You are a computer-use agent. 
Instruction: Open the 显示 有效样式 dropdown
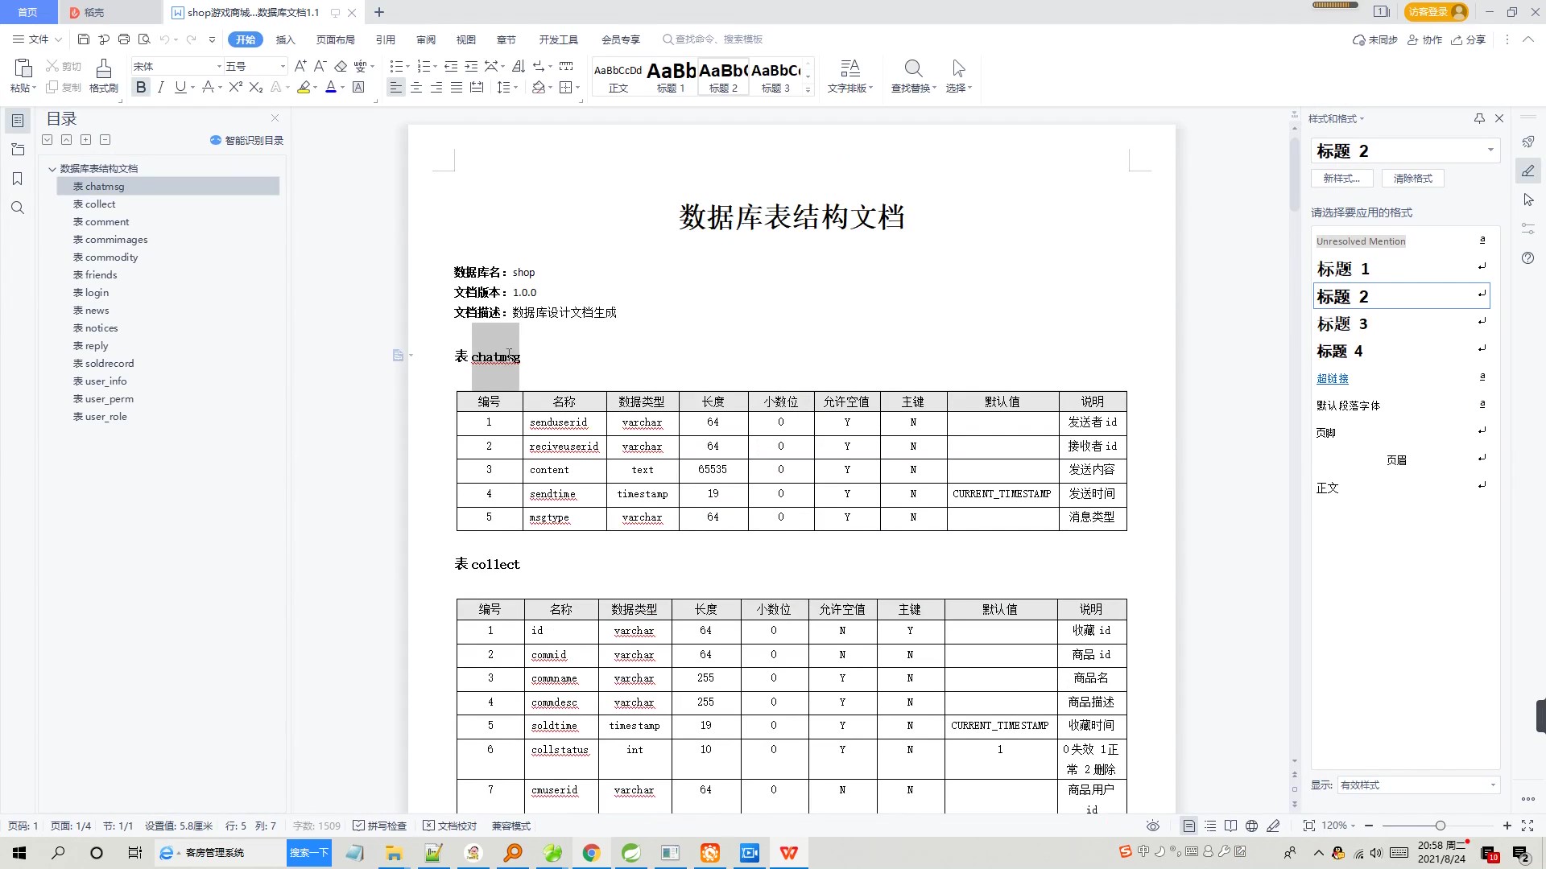pyautogui.click(x=1416, y=785)
